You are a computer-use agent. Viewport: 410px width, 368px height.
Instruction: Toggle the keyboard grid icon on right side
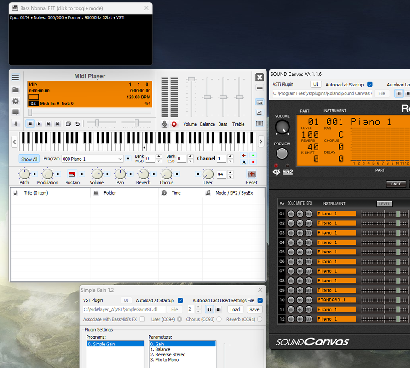click(x=260, y=123)
